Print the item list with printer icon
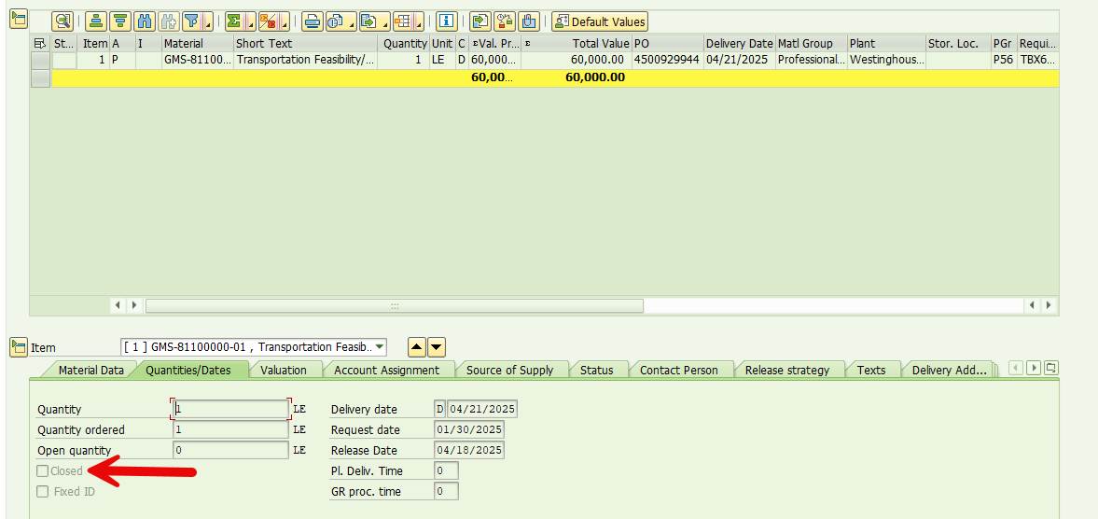 313,21
